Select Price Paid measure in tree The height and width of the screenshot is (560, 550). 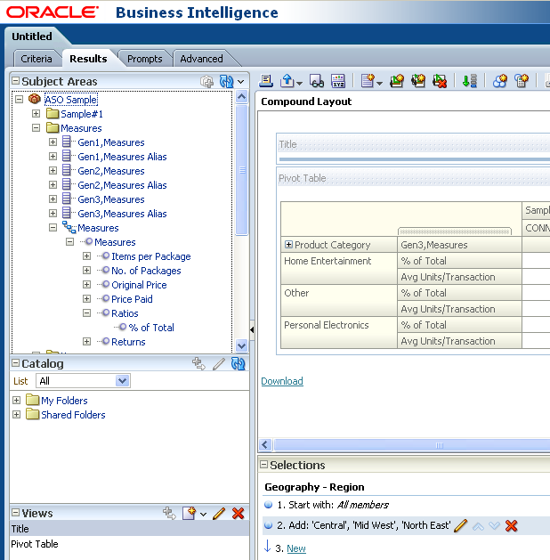click(132, 299)
